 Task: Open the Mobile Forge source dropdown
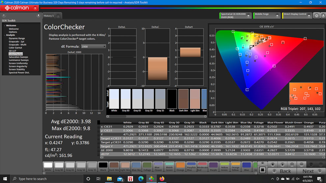click(x=277, y=16)
